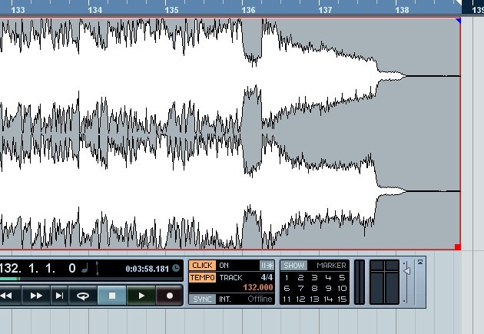This screenshot has width=484, height=334.
Task: Edit the 132.000 tempo value
Action: tap(257, 287)
